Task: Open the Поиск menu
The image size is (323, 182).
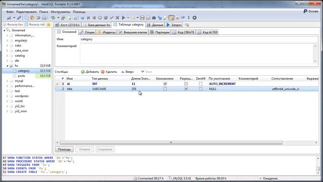Action: 44,12
